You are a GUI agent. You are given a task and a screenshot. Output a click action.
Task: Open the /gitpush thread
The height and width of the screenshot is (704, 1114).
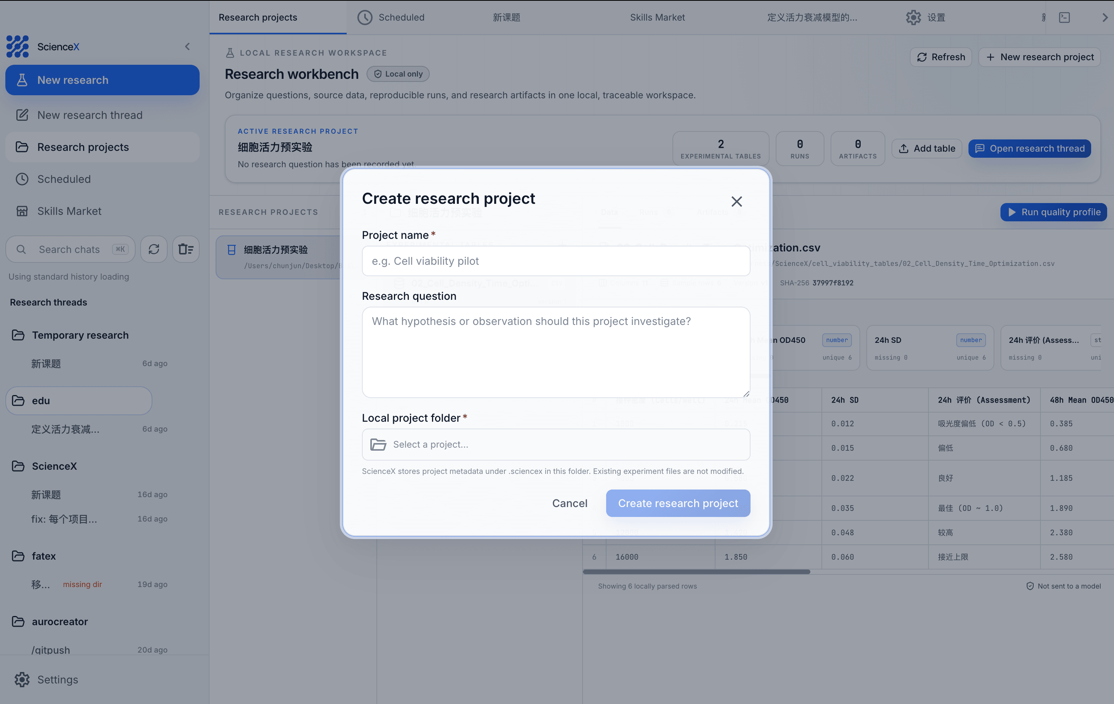[99, 650]
